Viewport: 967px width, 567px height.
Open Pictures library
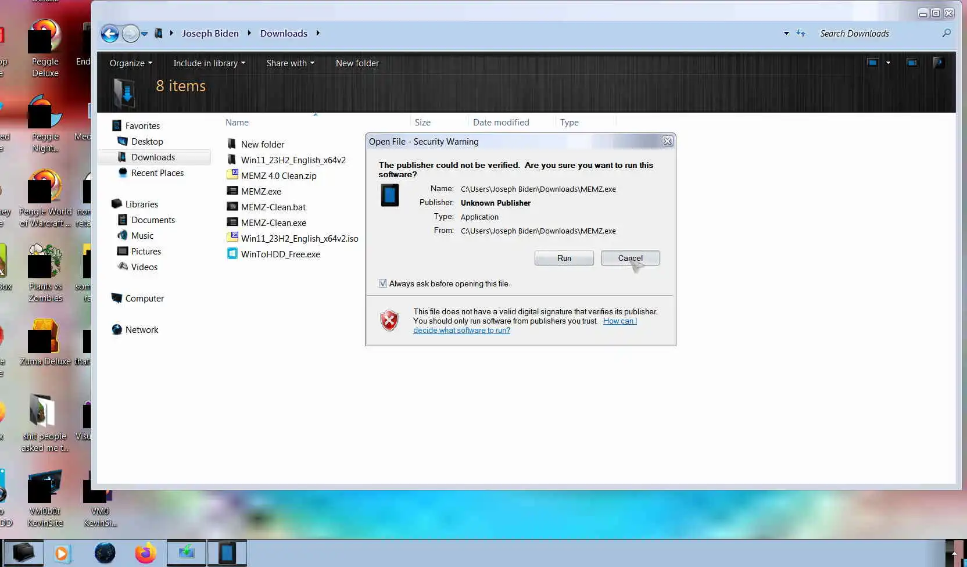coord(146,251)
